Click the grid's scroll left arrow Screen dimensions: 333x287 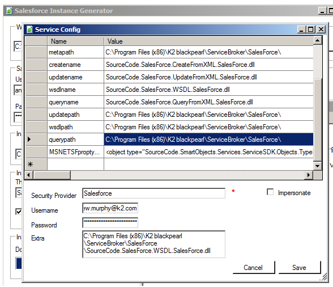point(29,175)
